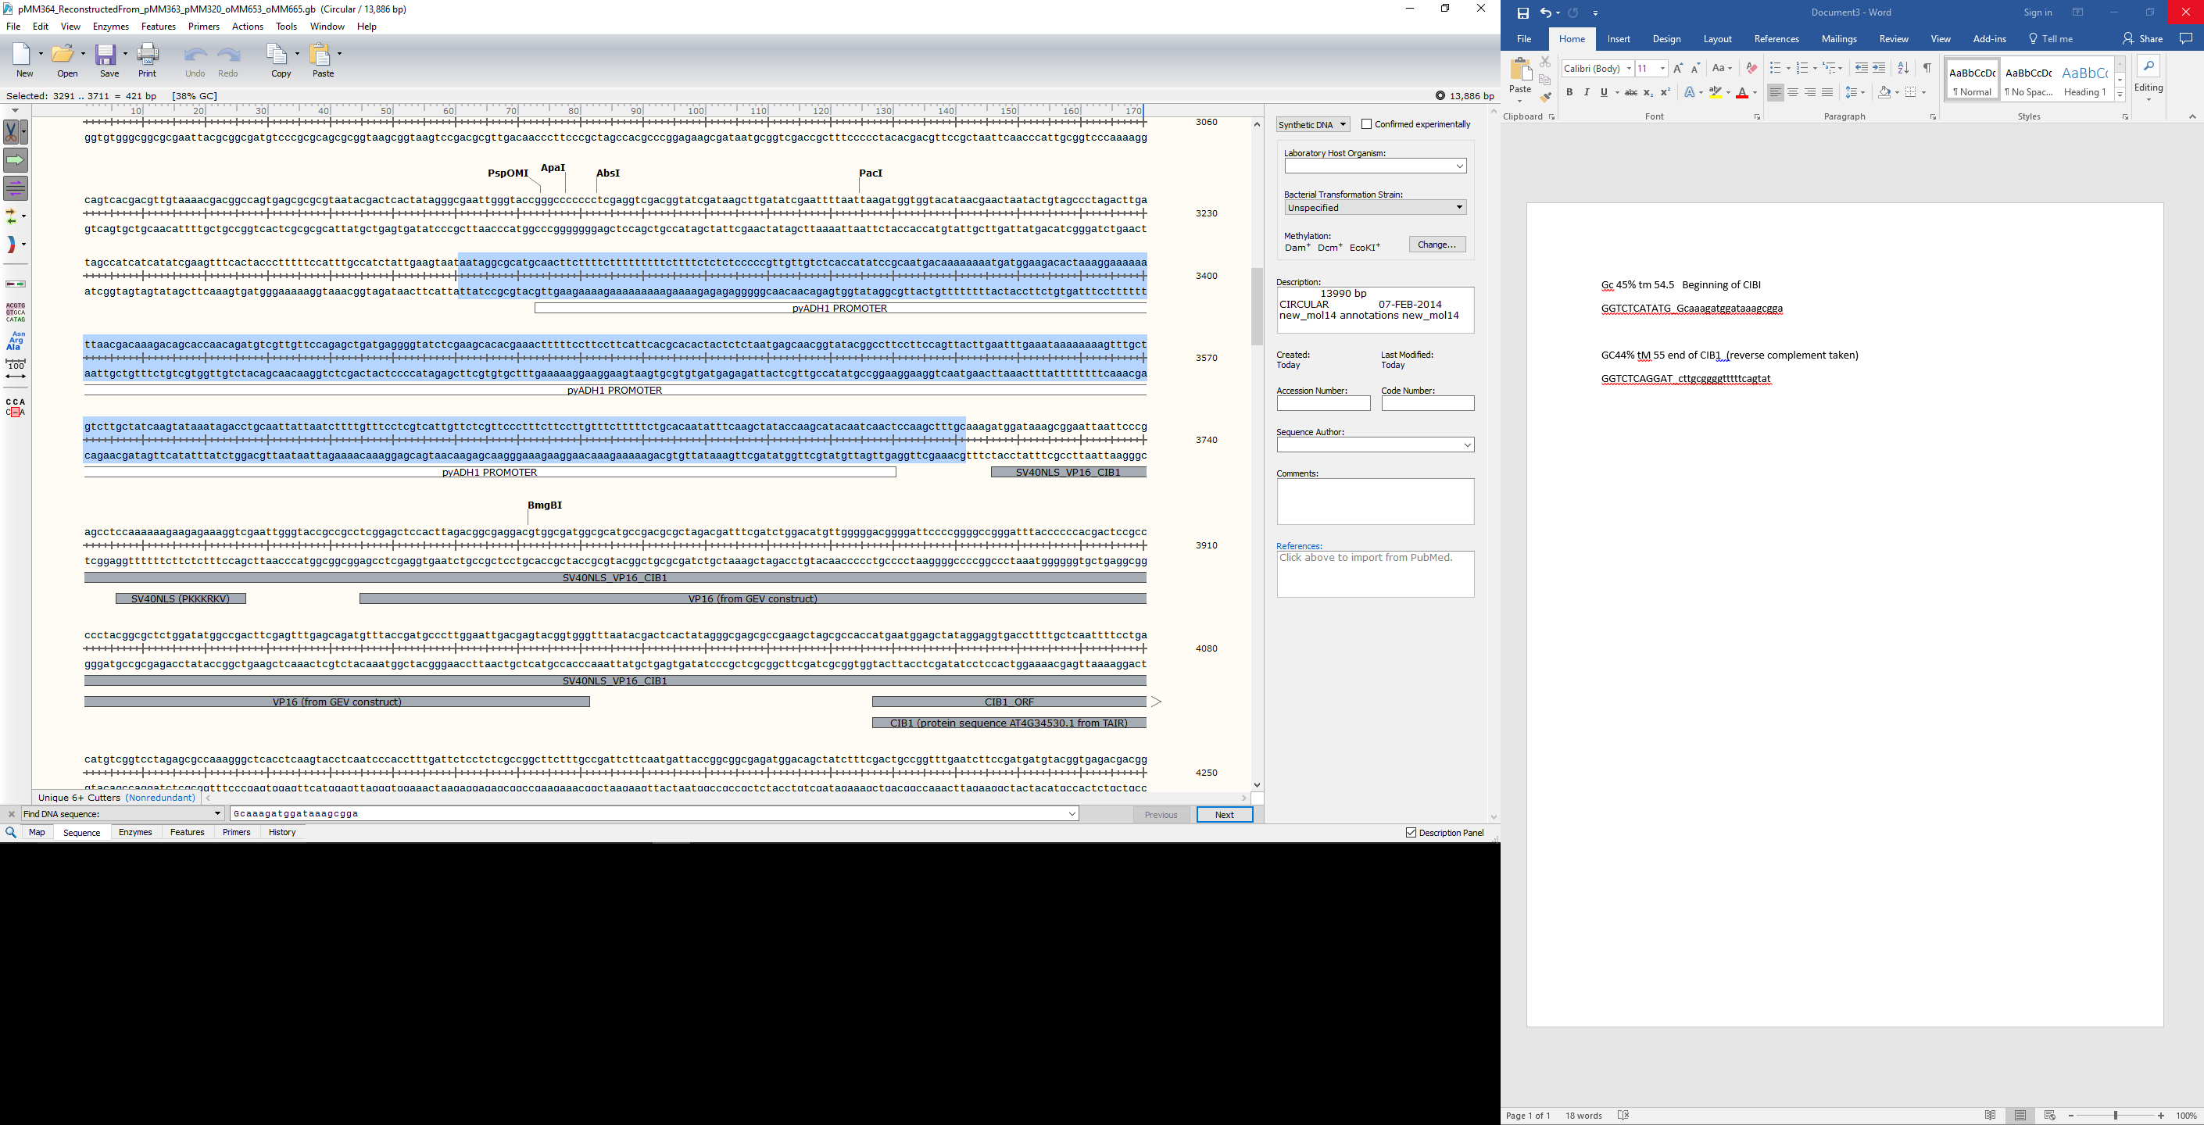The width and height of the screenshot is (2204, 1125).
Task: Click the DNA colors ACGTG side icon
Action: point(16,312)
